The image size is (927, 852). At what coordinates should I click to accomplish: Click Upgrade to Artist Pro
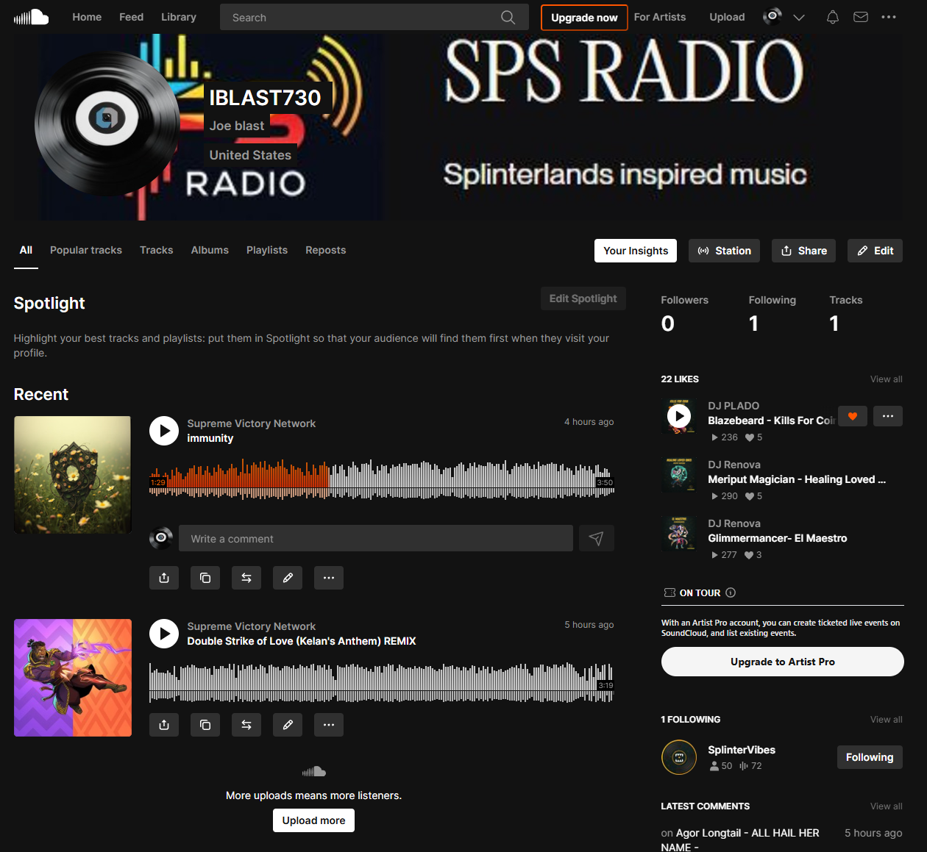pyautogui.click(x=783, y=662)
